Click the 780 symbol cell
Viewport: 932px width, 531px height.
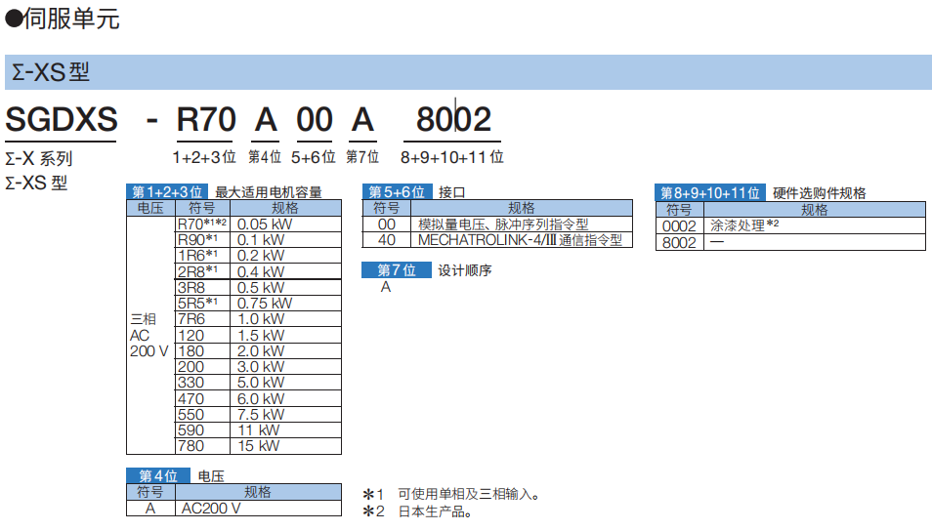[x=202, y=446]
